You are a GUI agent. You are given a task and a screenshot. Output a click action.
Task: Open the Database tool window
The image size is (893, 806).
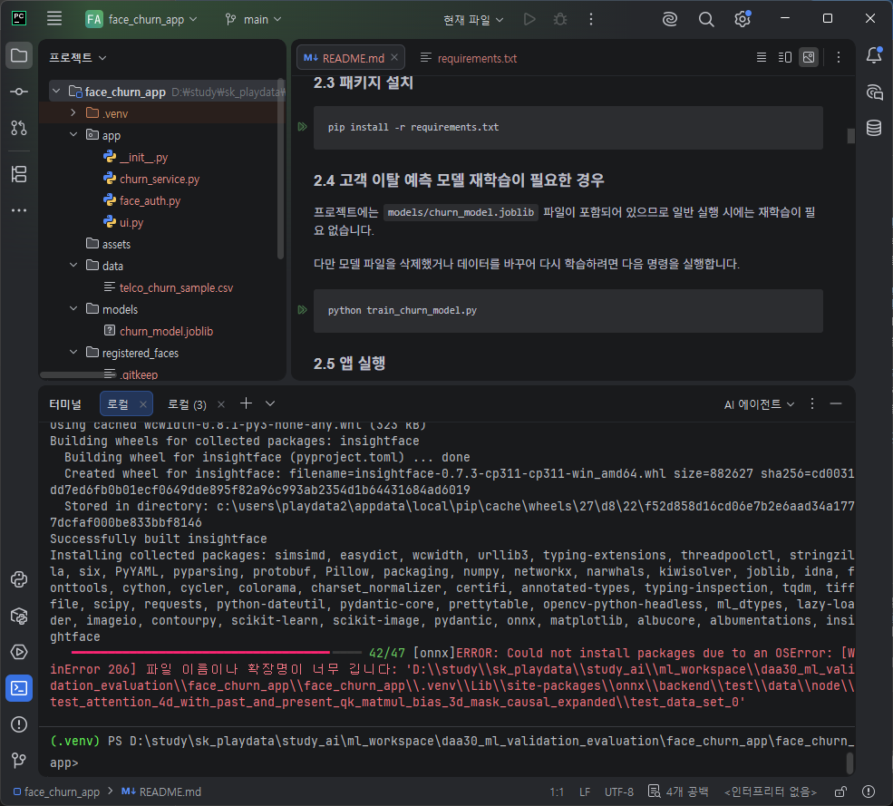pyautogui.click(x=874, y=128)
